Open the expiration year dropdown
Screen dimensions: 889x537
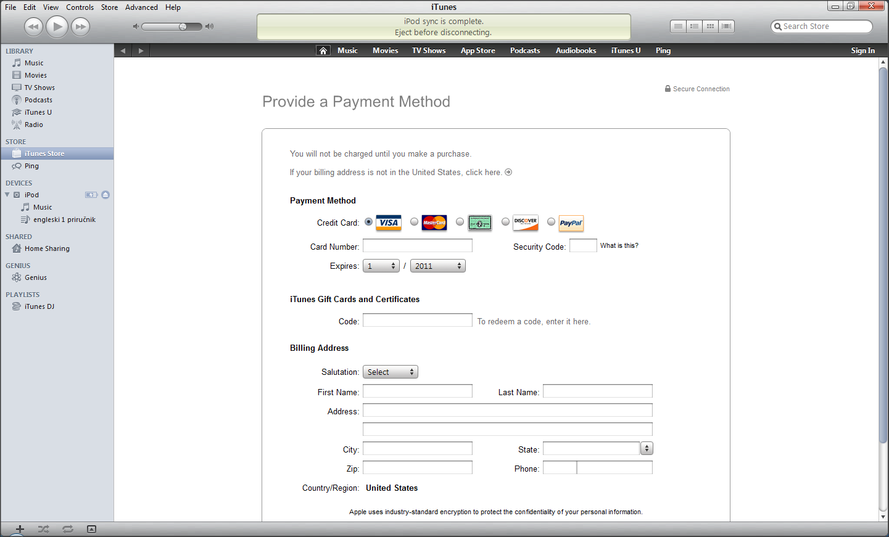(438, 266)
